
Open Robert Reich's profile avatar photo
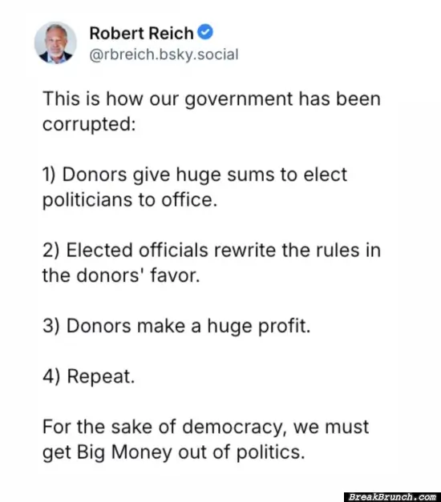pos(55,42)
